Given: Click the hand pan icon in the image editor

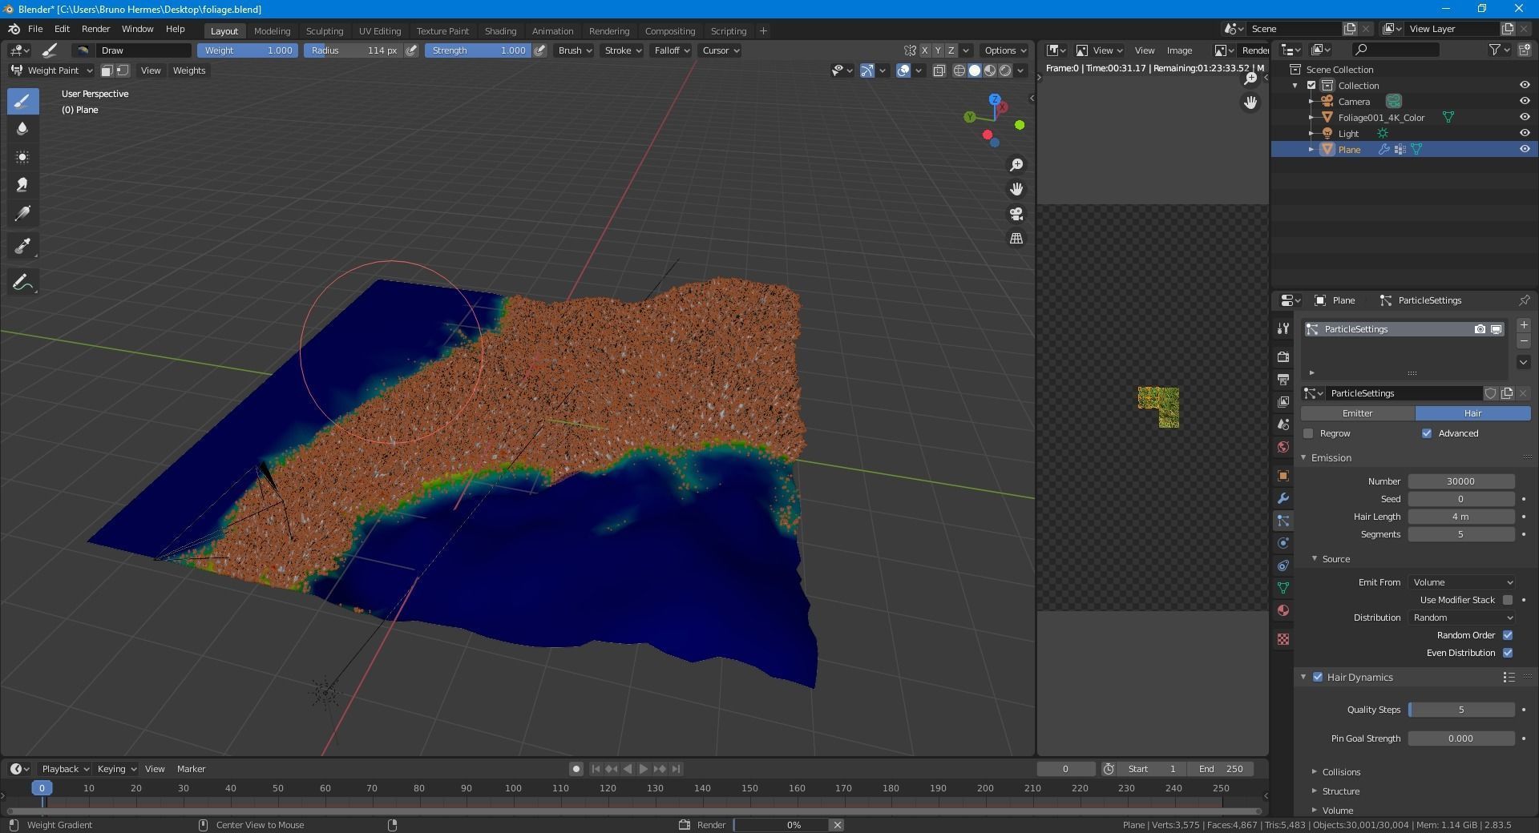Looking at the screenshot, I should pyautogui.click(x=1250, y=103).
